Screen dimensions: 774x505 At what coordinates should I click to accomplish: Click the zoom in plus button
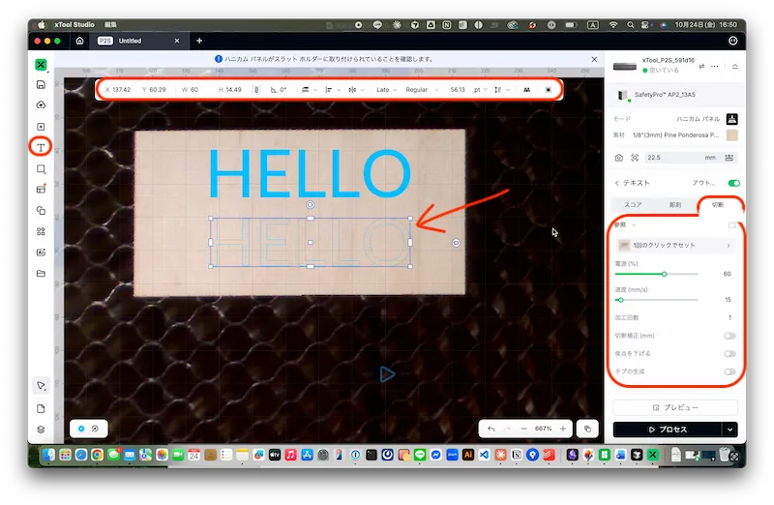click(x=563, y=428)
